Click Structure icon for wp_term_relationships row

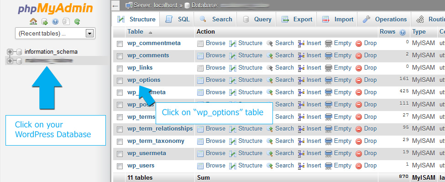coord(233,129)
